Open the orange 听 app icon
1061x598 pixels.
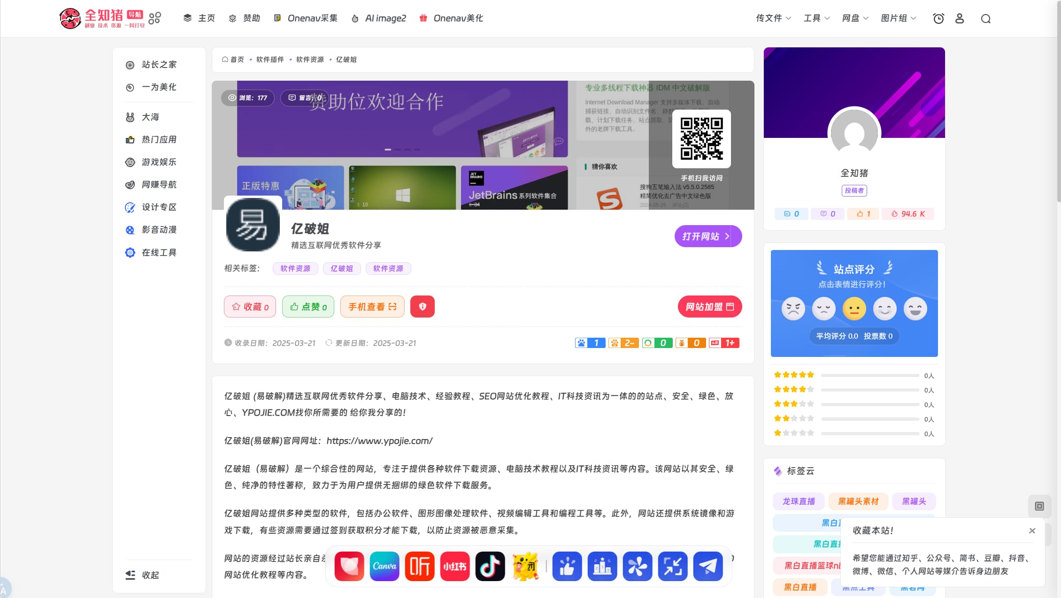tap(420, 566)
